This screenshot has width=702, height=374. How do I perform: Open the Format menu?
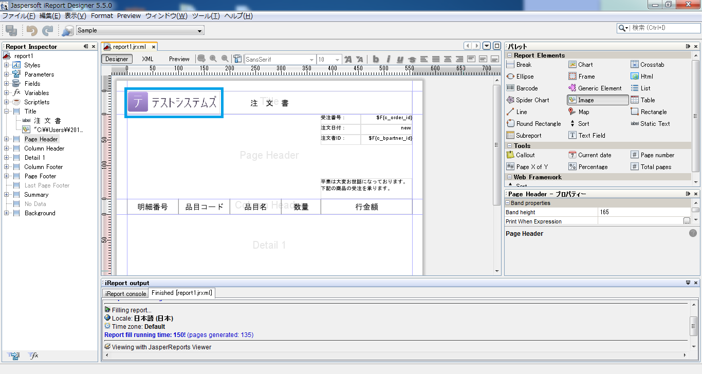click(x=102, y=16)
